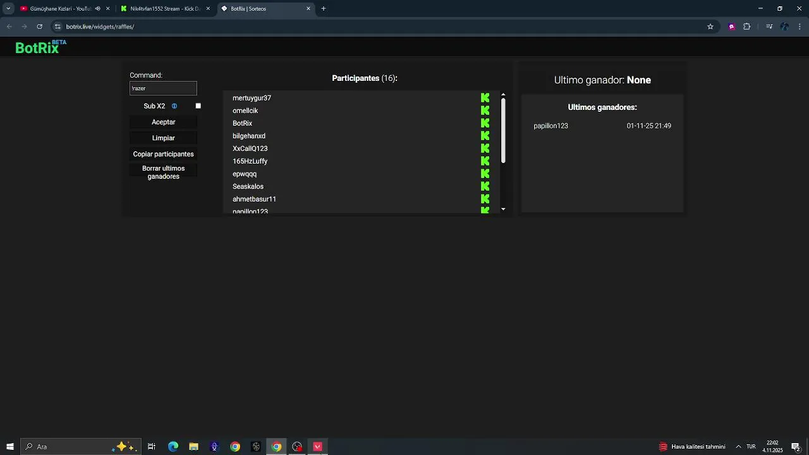Viewport: 809px width, 455px height.
Task: Click the browser back arrow
Action: tap(9, 27)
